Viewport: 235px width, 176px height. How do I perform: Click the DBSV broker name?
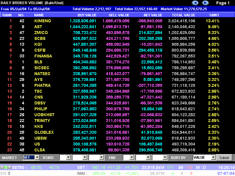point(40,103)
